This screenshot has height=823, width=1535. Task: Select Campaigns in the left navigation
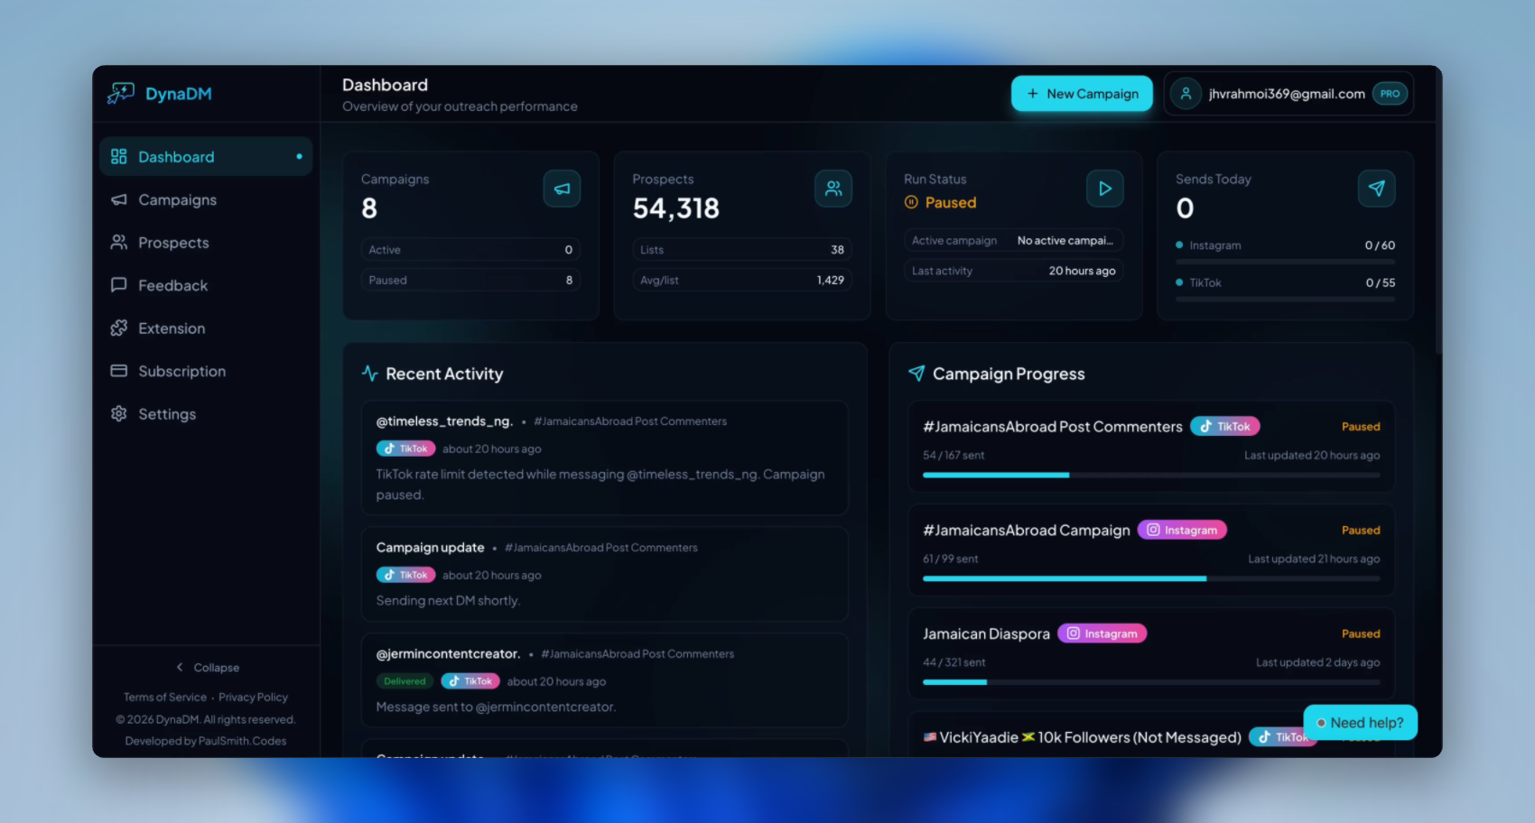click(x=177, y=199)
